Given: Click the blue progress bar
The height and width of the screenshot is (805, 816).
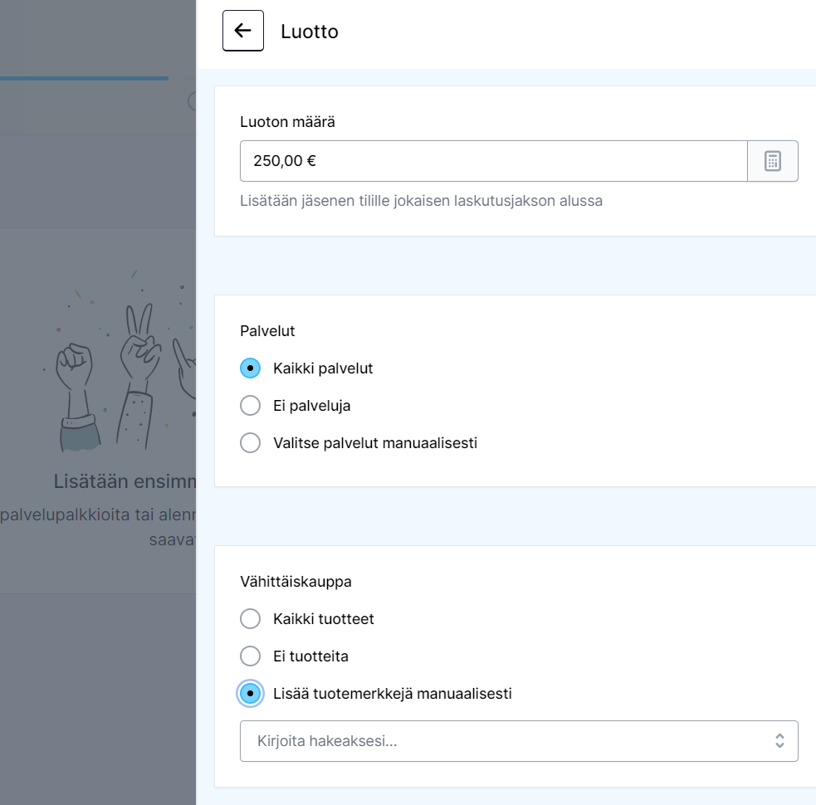Looking at the screenshot, I should (84, 79).
